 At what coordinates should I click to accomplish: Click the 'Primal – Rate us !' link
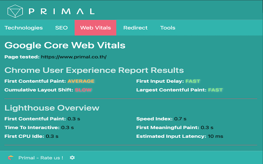coord(41,158)
